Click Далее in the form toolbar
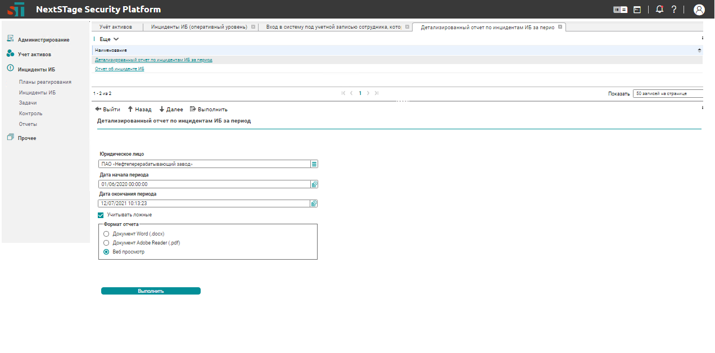Image resolution: width=715 pixels, height=353 pixels. click(x=171, y=110)
